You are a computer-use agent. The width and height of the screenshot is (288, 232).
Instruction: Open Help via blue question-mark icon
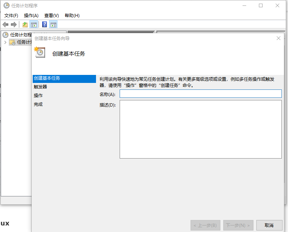tap(45, 24)
